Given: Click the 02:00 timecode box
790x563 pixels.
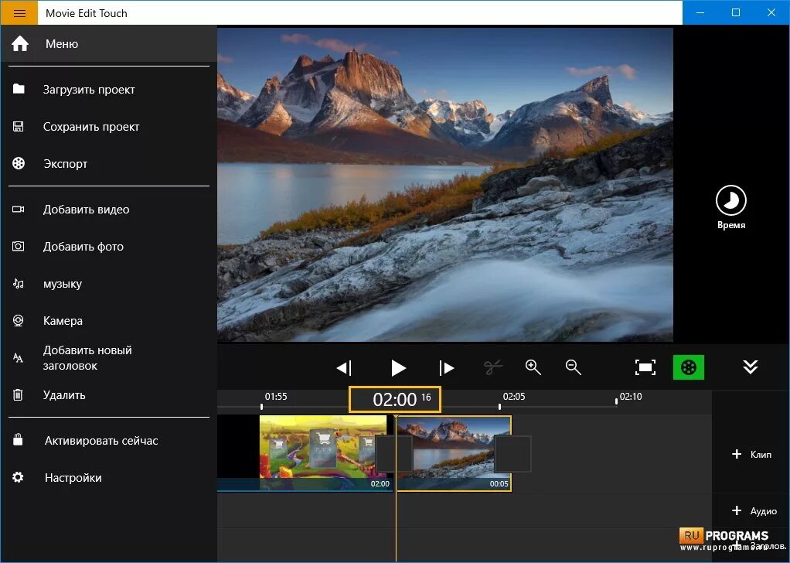Looking at the screenshot, I should [x=395, y=400].
